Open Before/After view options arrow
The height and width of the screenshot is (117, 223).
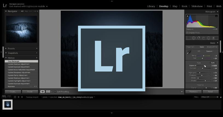point(51,92)
